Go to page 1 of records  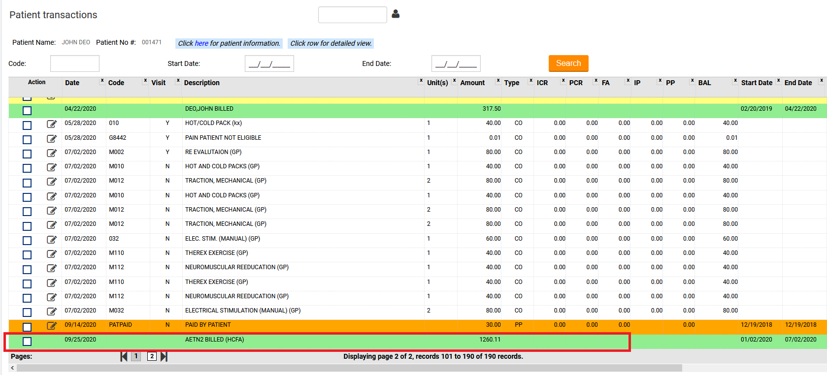(x=136, y=356)
